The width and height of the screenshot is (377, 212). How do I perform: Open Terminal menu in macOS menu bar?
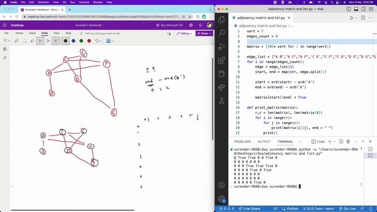click(x=84, y=2)
